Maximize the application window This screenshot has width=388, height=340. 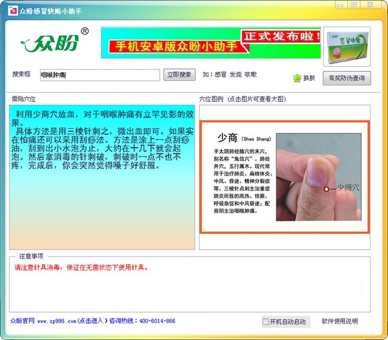pyautogui.click(x=354, y=5)
